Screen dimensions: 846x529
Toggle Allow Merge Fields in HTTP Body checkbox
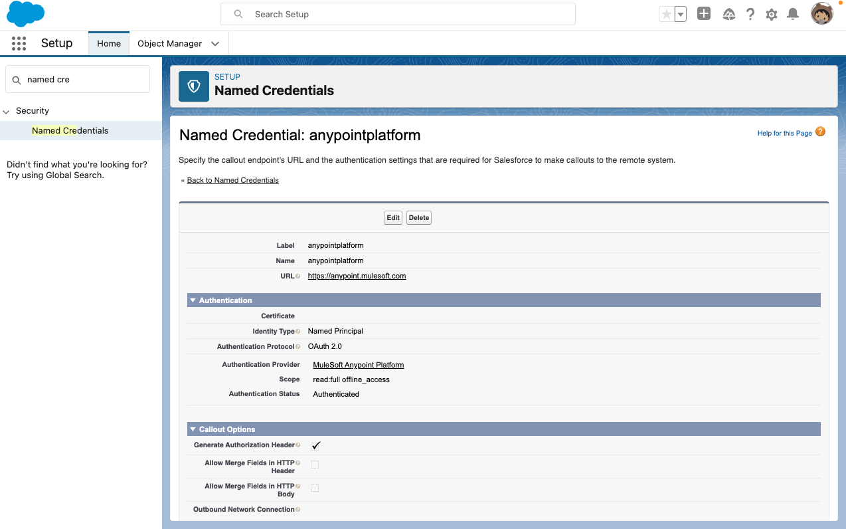coord(315,488)
